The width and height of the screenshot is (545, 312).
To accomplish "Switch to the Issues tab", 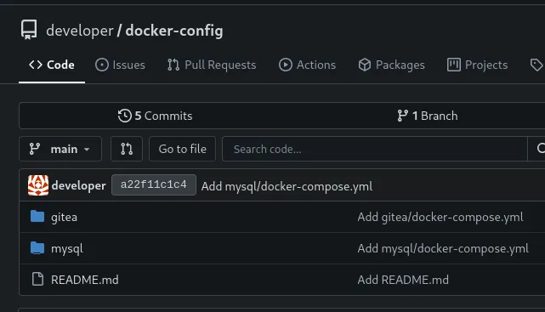I will [x=120, y=65].
